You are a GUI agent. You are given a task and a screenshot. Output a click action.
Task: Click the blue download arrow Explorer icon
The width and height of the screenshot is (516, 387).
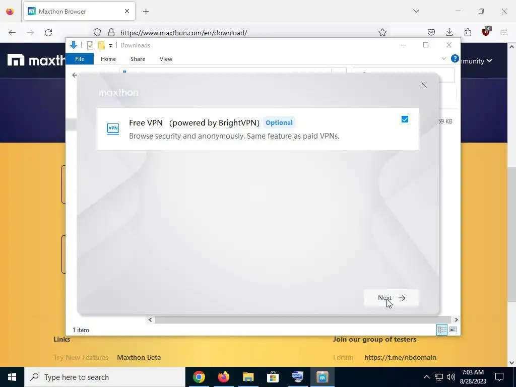click(74, 45)
